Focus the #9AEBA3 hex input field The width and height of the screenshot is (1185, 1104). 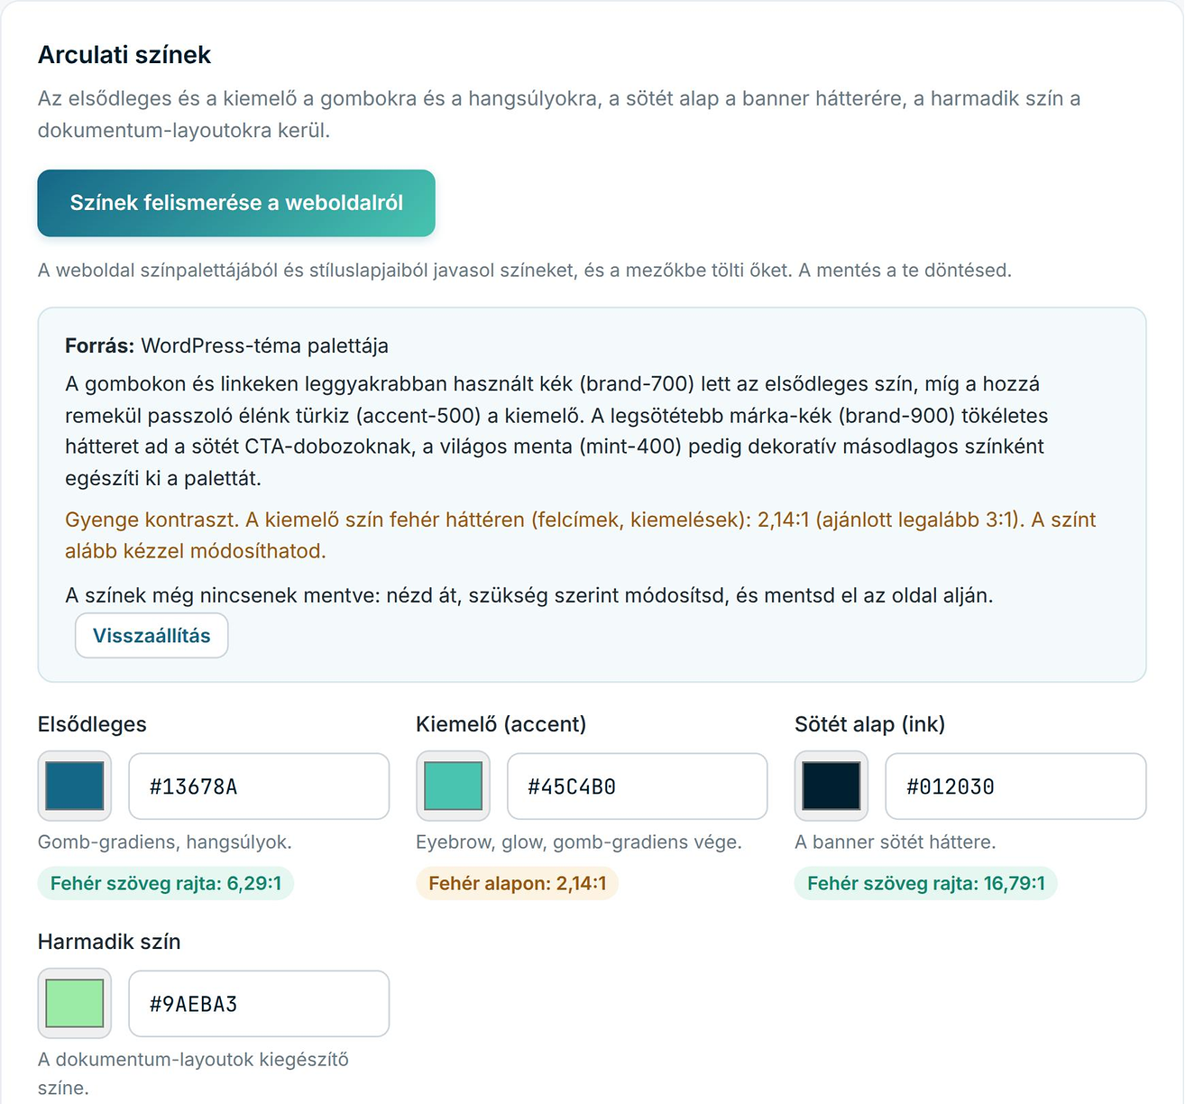pos(259,1004)
